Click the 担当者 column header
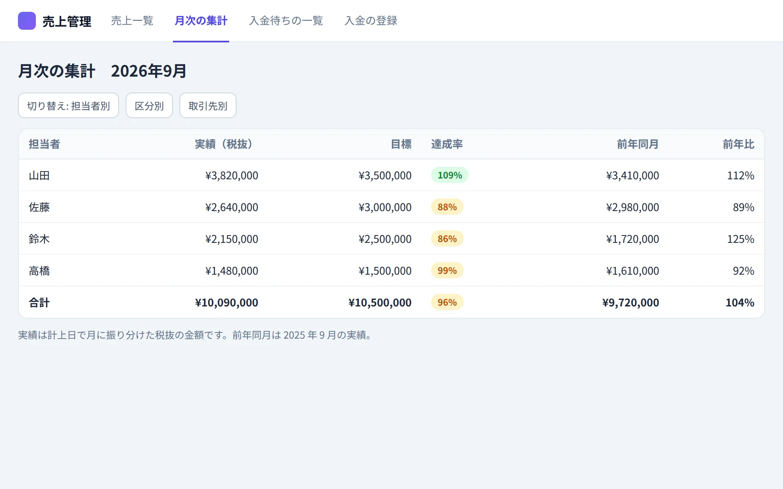 pos(44,144)
